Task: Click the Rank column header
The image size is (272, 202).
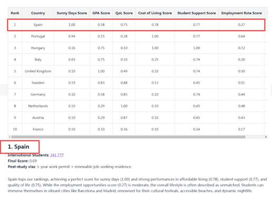Action: click(x=15, y=13)
